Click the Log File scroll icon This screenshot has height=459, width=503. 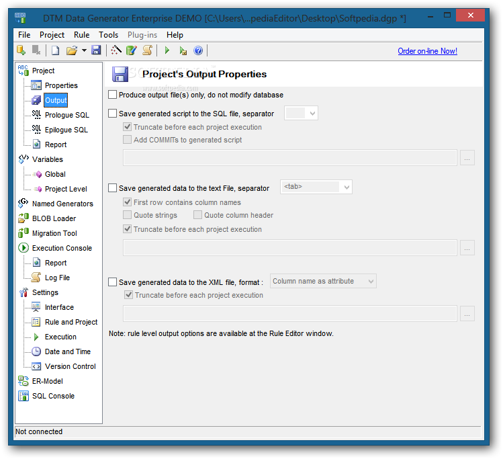(x=36, y=278)
